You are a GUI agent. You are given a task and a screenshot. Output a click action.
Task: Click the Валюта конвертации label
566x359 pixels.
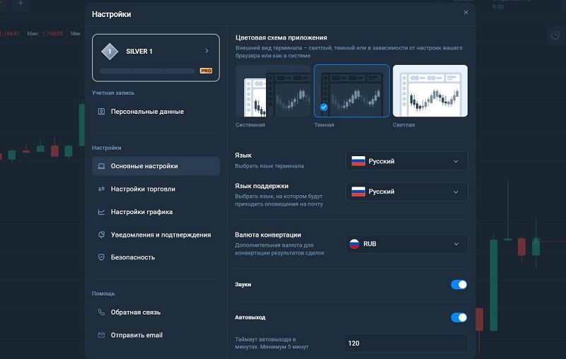(268, 235)
